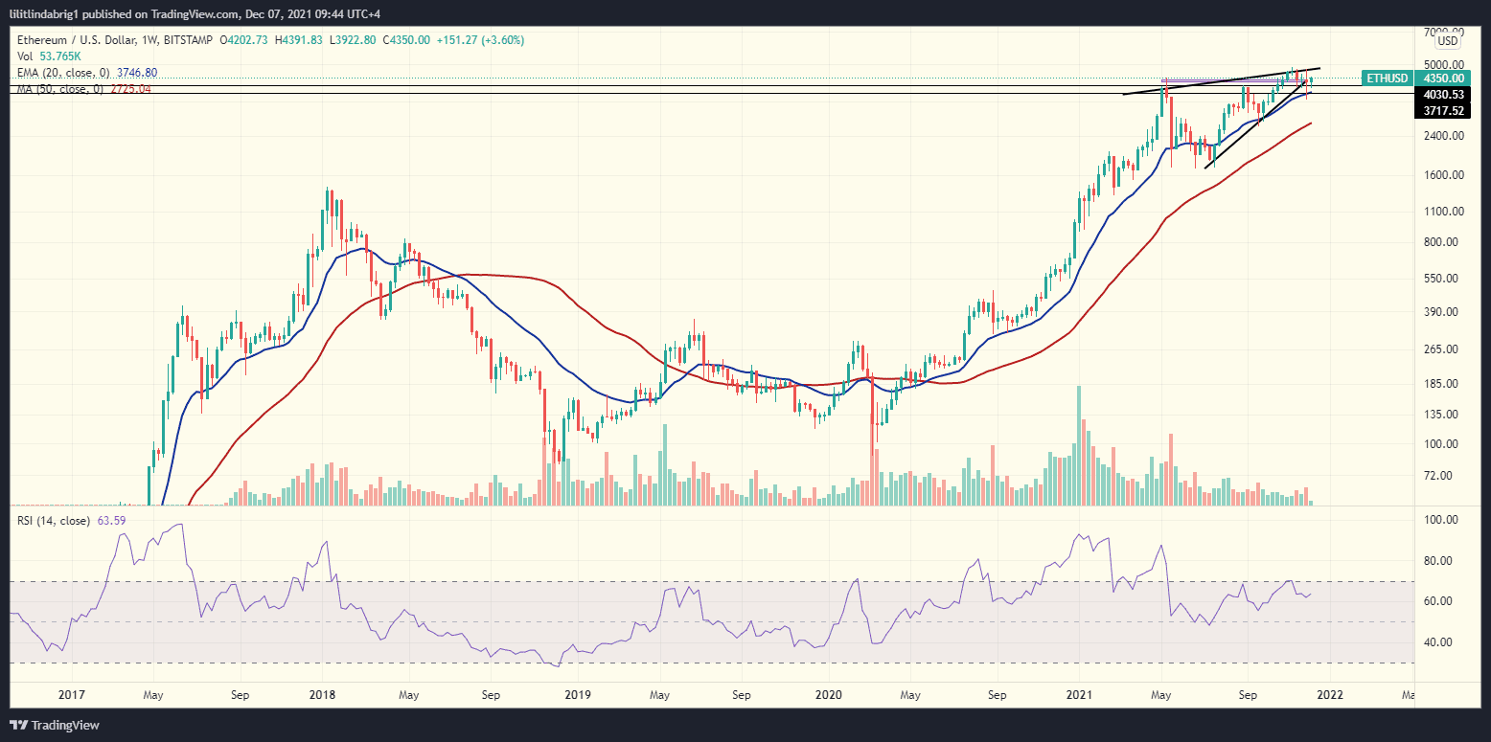Screen dimensions: 1491x742
Task: Select the 2021 label on the time axis
Action: 1080,694
